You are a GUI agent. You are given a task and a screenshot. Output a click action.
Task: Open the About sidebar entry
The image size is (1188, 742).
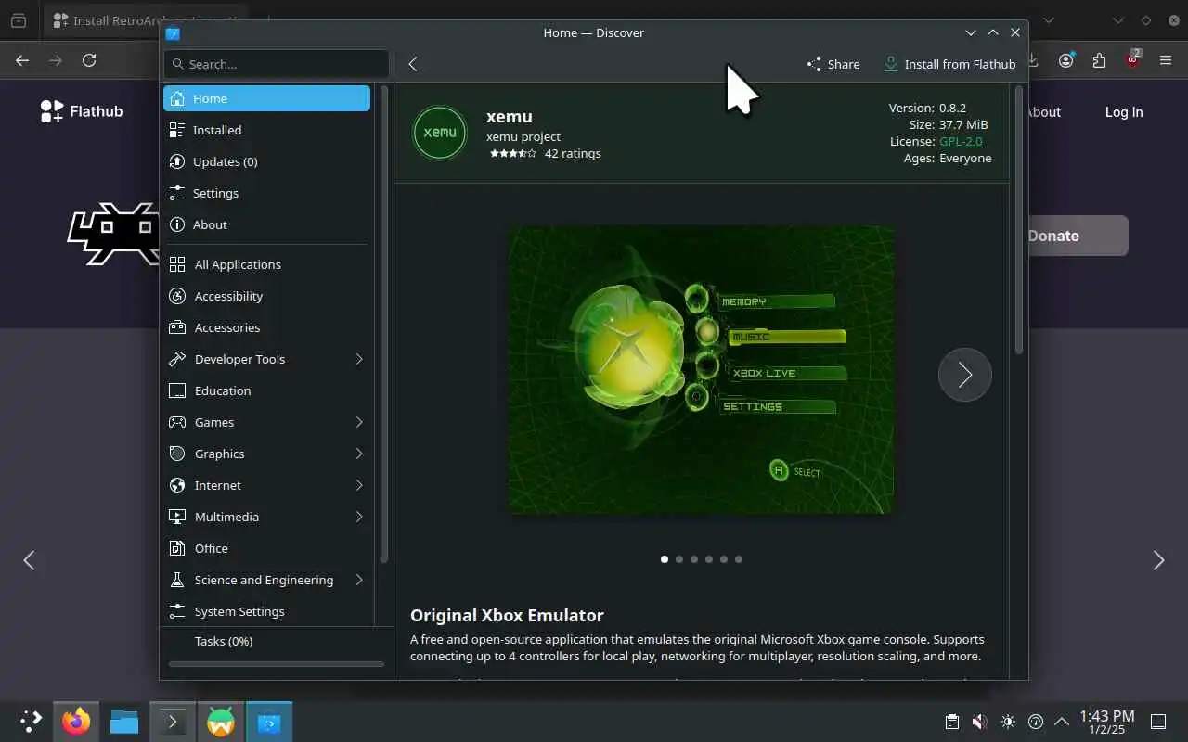tap(266, 224)
